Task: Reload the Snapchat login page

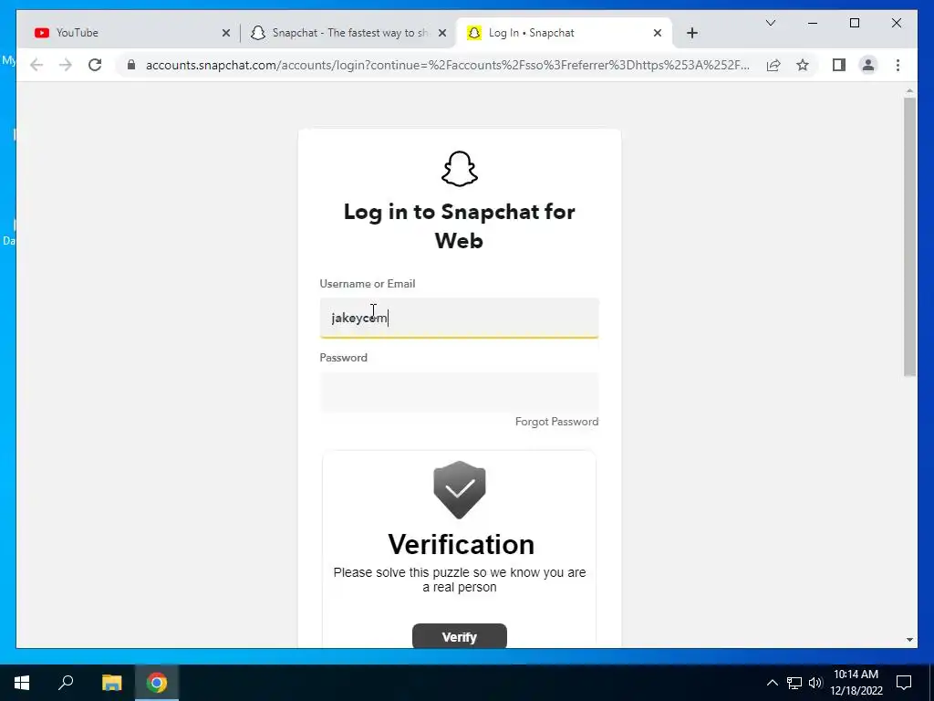Action: pos(95,65)
